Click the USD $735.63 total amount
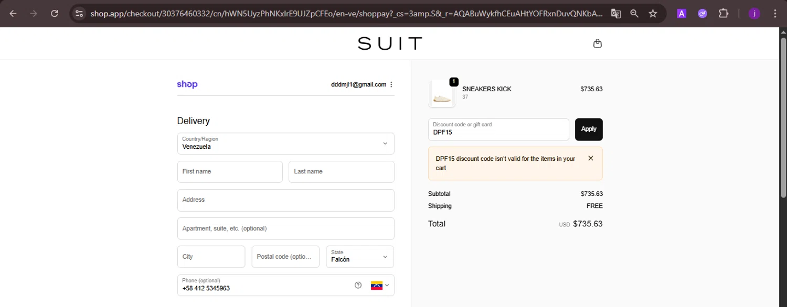Image resolution: width=787 pixels, height=307 pixels. tap(581, 224)
